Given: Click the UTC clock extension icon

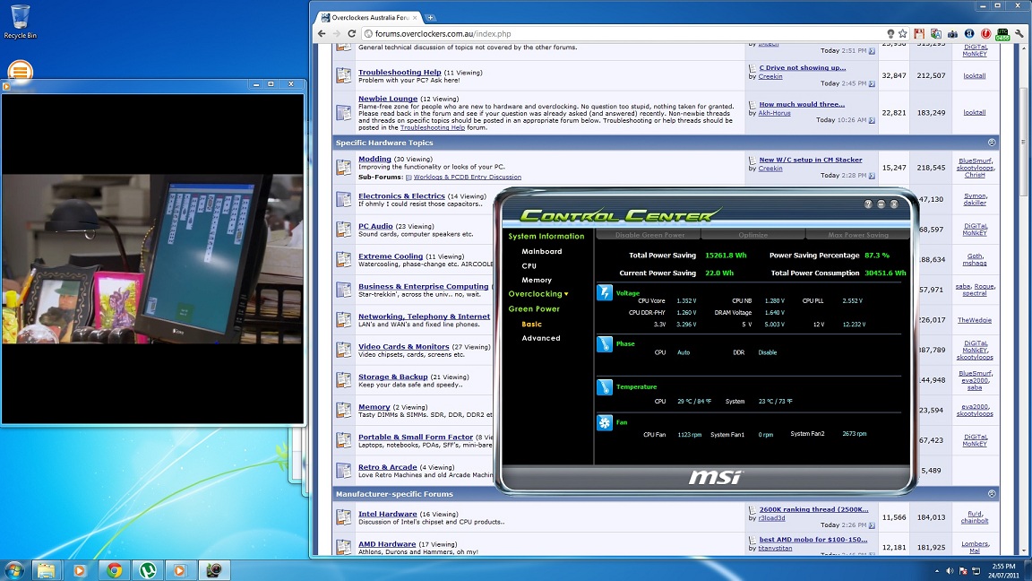Looking at the screenshot, I should click(1002, 34).
